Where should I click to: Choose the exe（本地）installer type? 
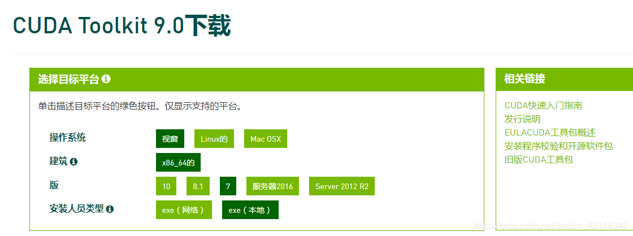pos(250,210)
